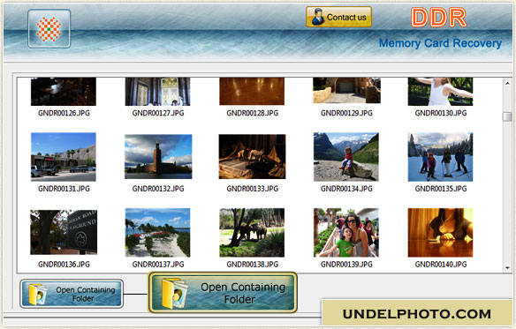The image size is (516, 329).
Task: Select street scene thumbnail GNDR00131.JPG
Action: point(64,157)
